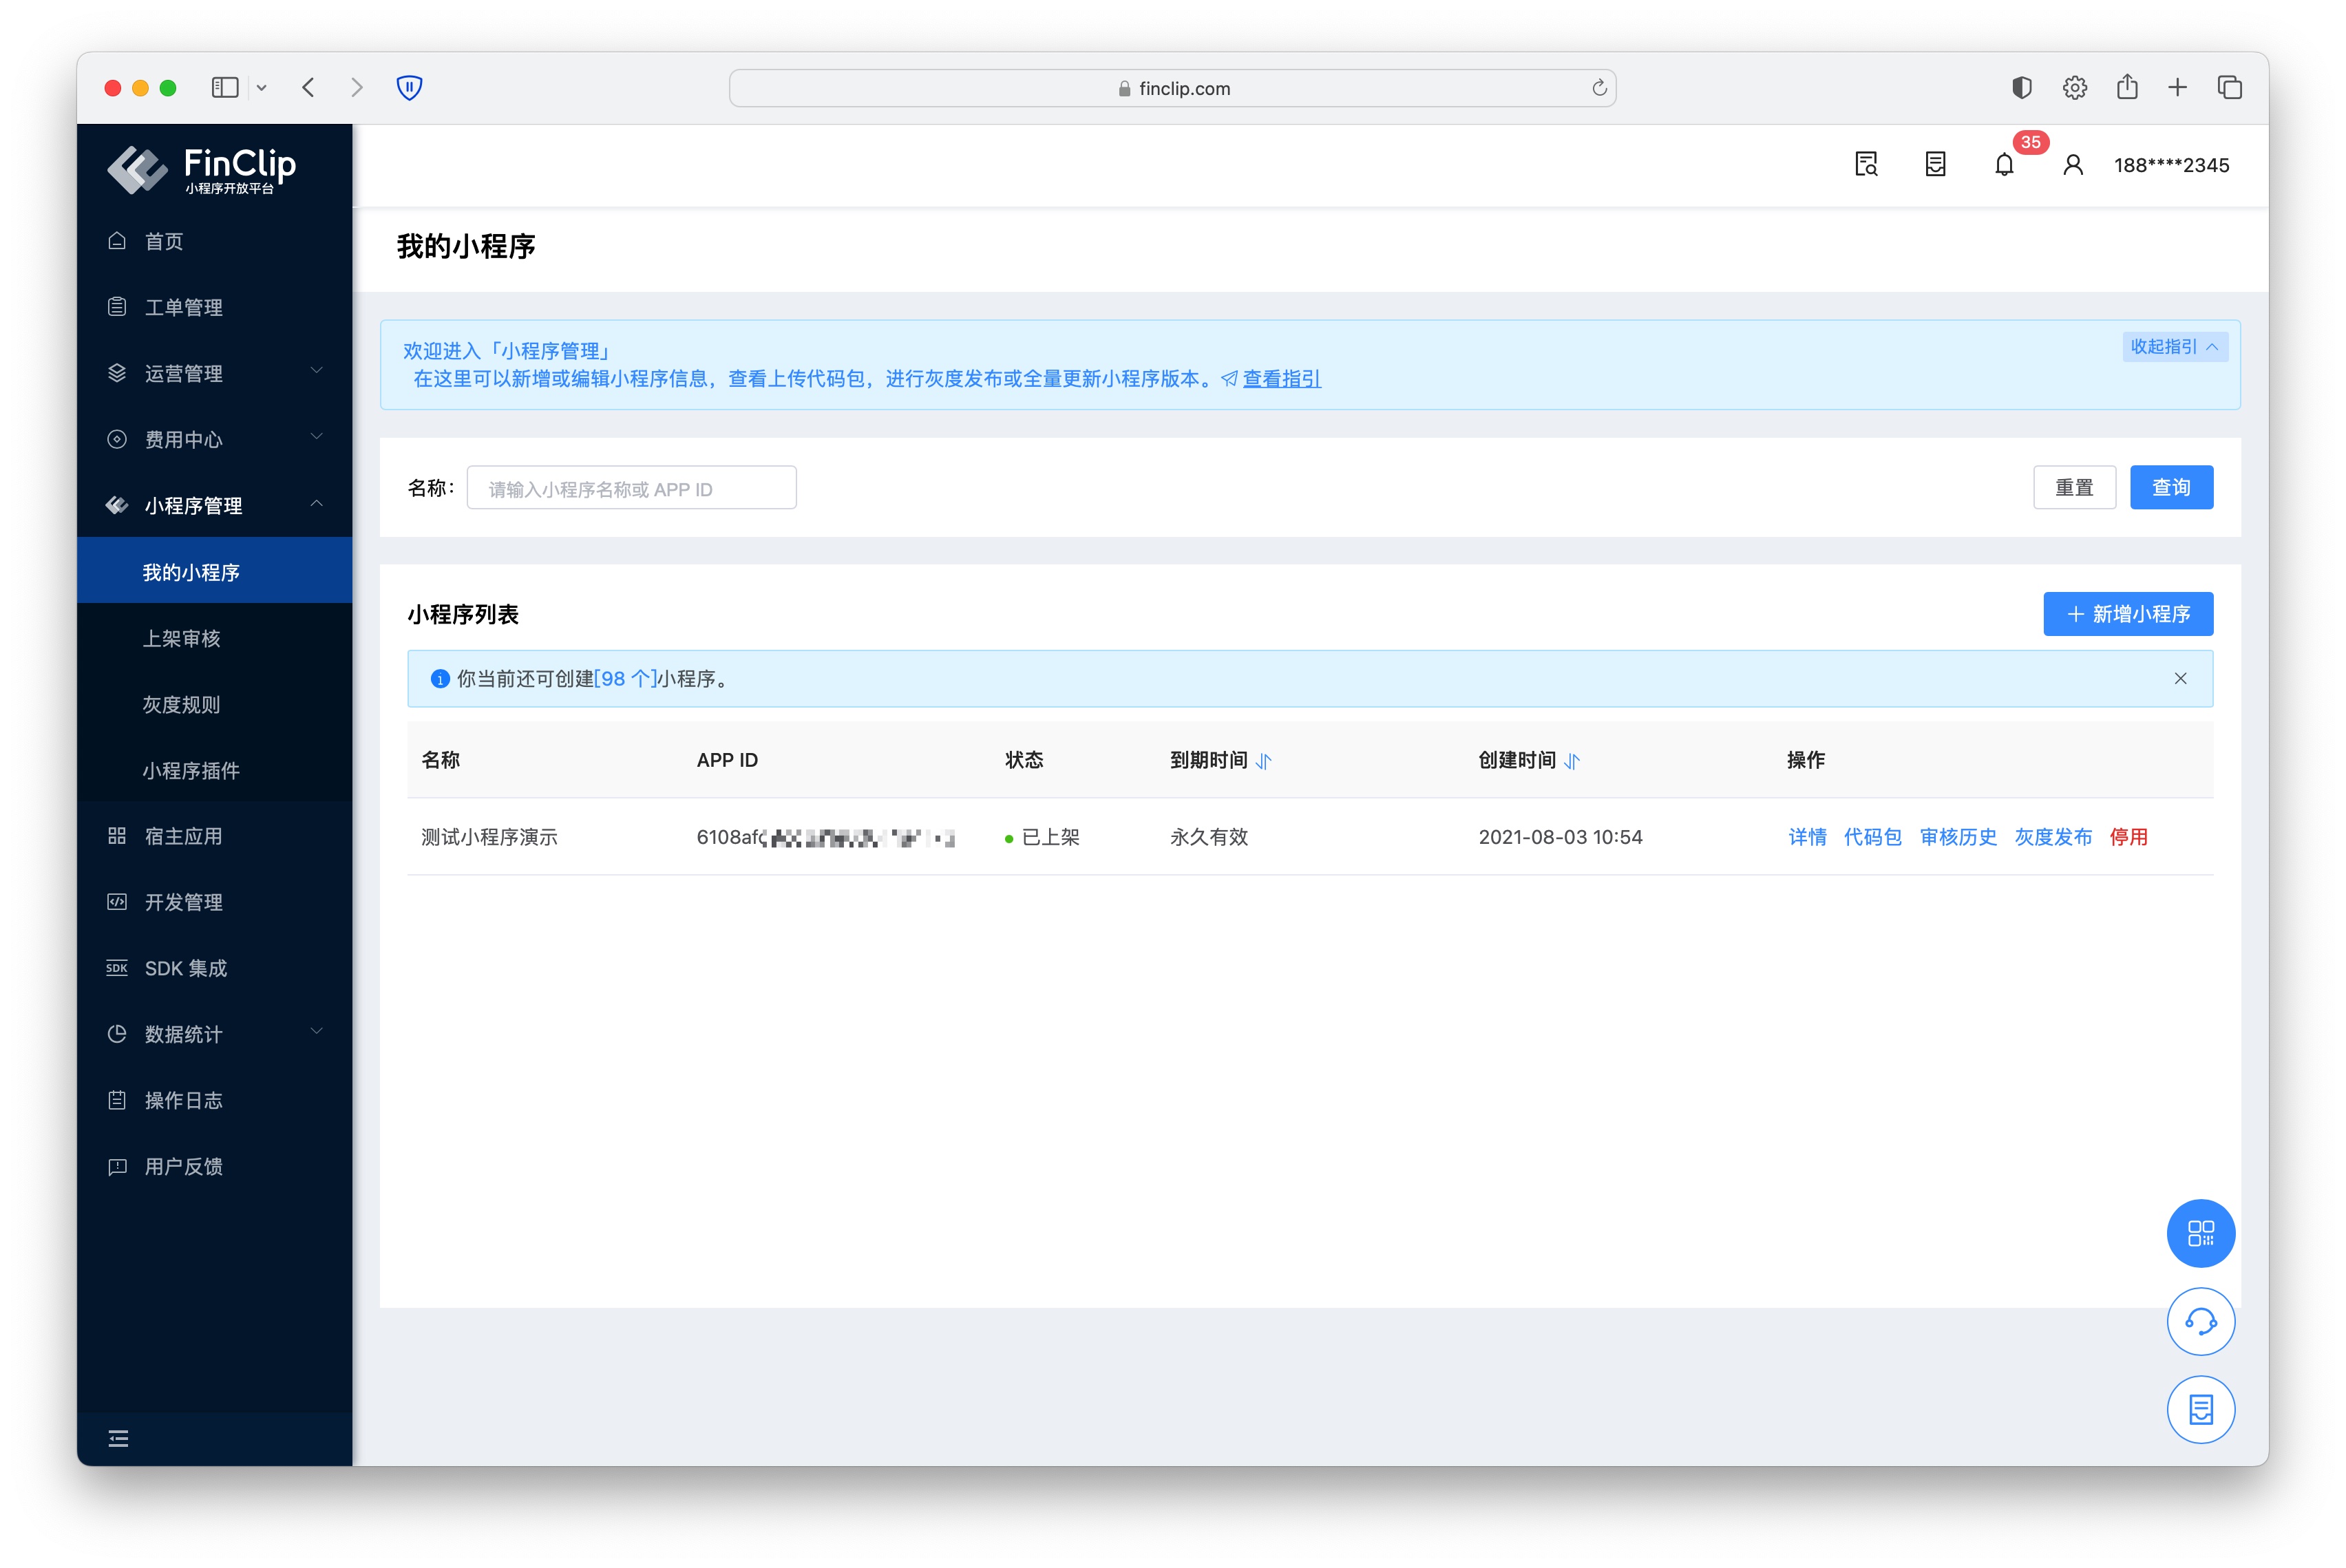Viewport: 2346px width, 1568px height.
Task: Open 上架审核 in the sidebar
Action: pyautogui.click(x=181, y=638)
